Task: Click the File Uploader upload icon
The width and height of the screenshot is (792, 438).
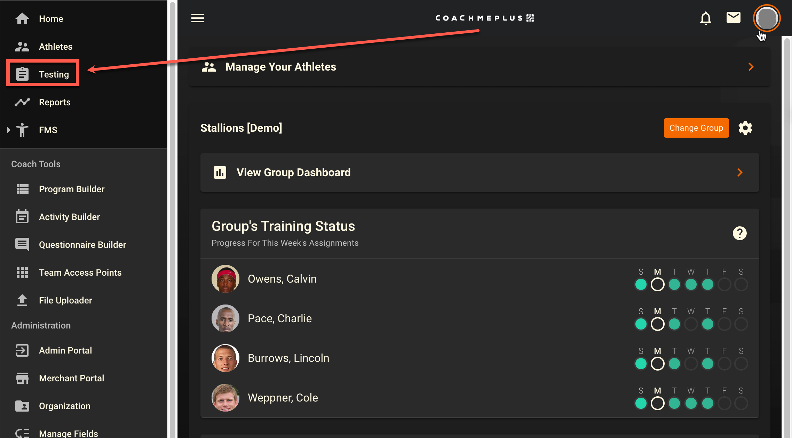Action: click(22, 300)
